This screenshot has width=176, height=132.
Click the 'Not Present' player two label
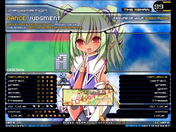(x=156, y=126)
